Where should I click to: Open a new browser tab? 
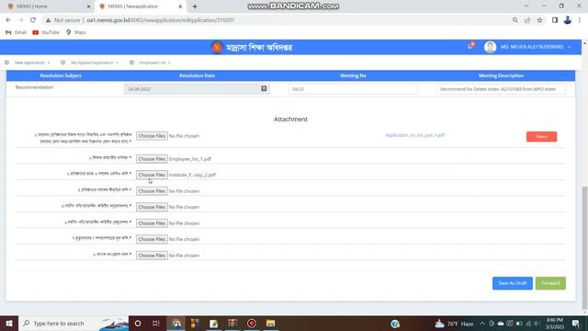[195, 6]
